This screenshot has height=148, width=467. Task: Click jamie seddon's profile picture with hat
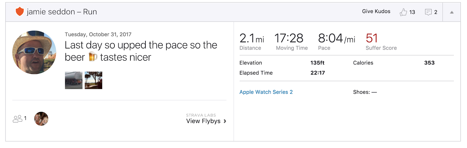pyautogui.click(x=34, y=53)
